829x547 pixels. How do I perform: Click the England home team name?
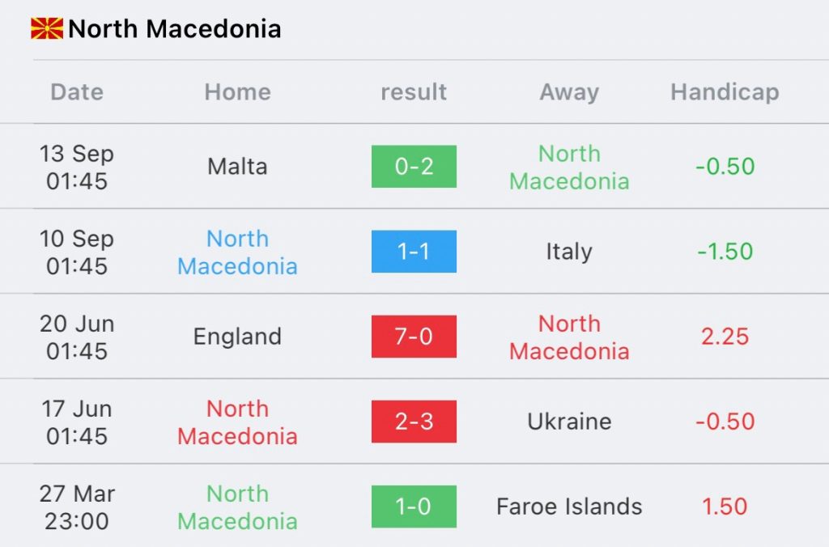click(237, 337)
